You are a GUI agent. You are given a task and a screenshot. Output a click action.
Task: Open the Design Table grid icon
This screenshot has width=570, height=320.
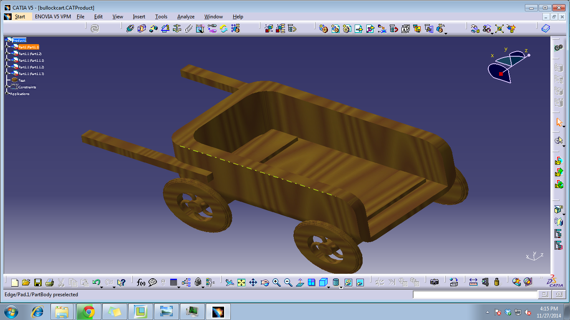click(x=174, y=282)
